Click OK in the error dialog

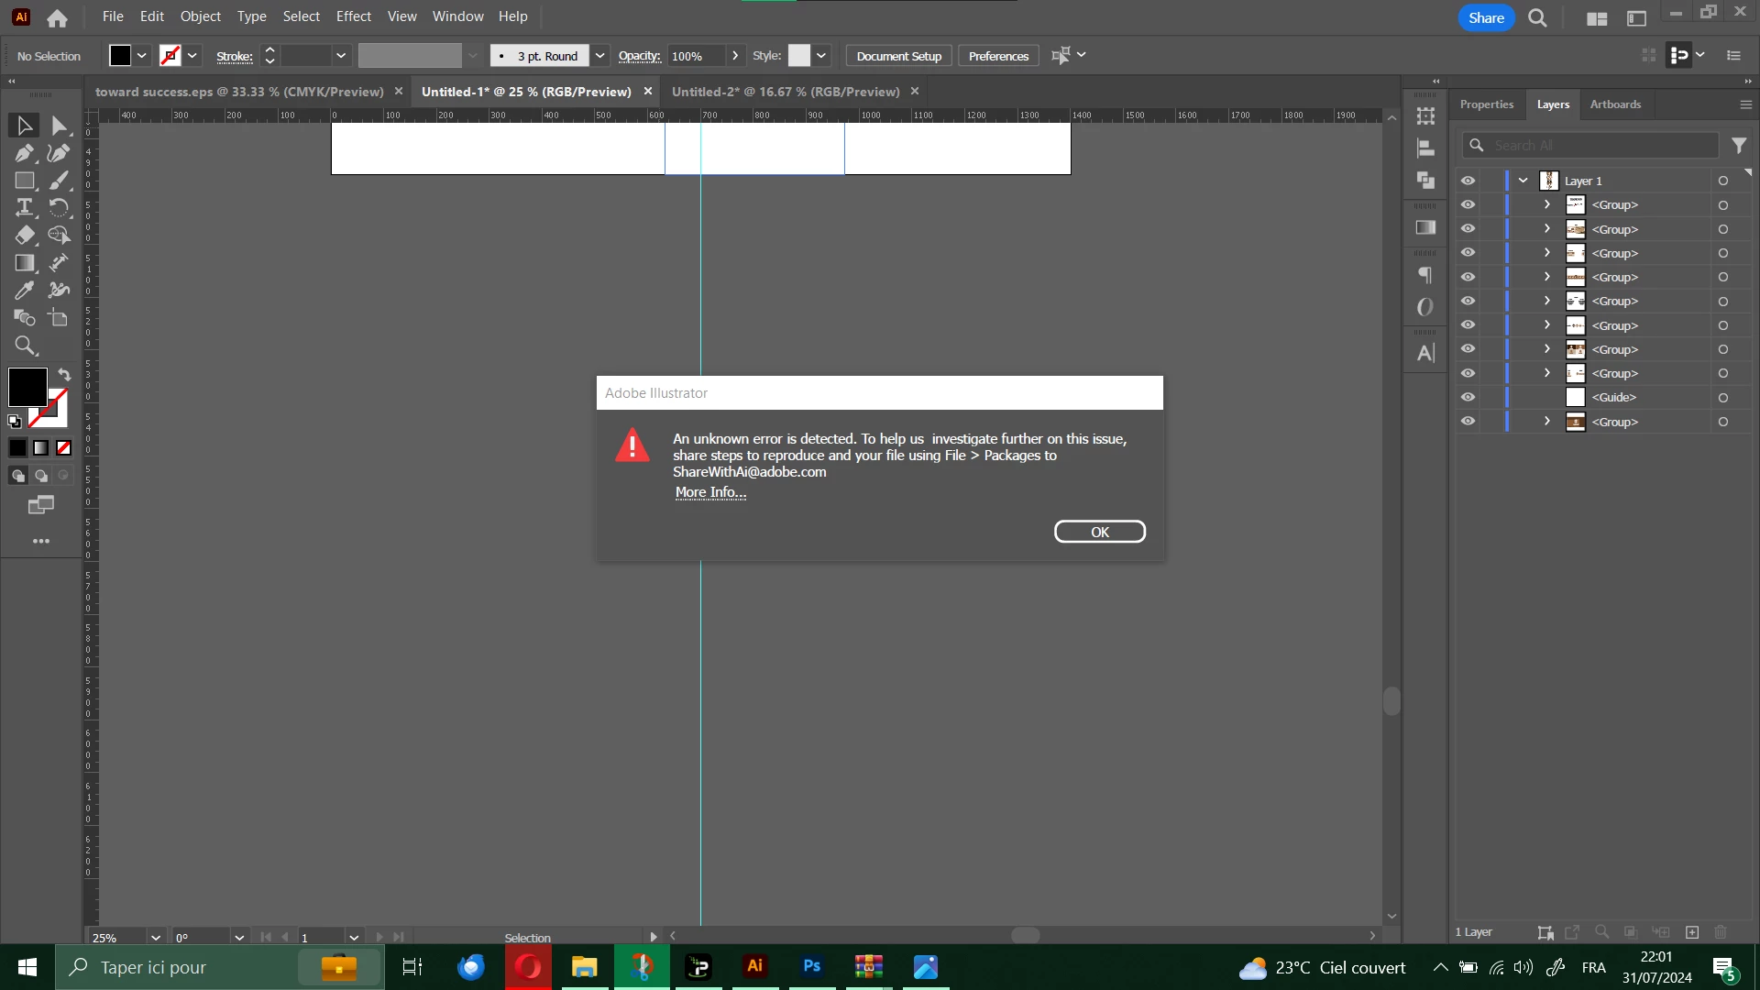pos(1099,532)
